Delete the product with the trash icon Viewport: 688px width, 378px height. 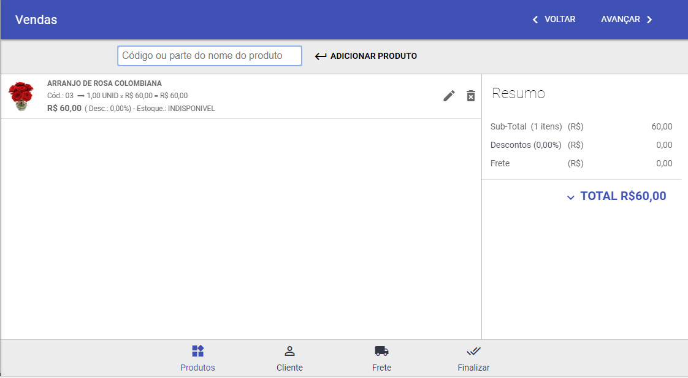click(x=471, y=96)
